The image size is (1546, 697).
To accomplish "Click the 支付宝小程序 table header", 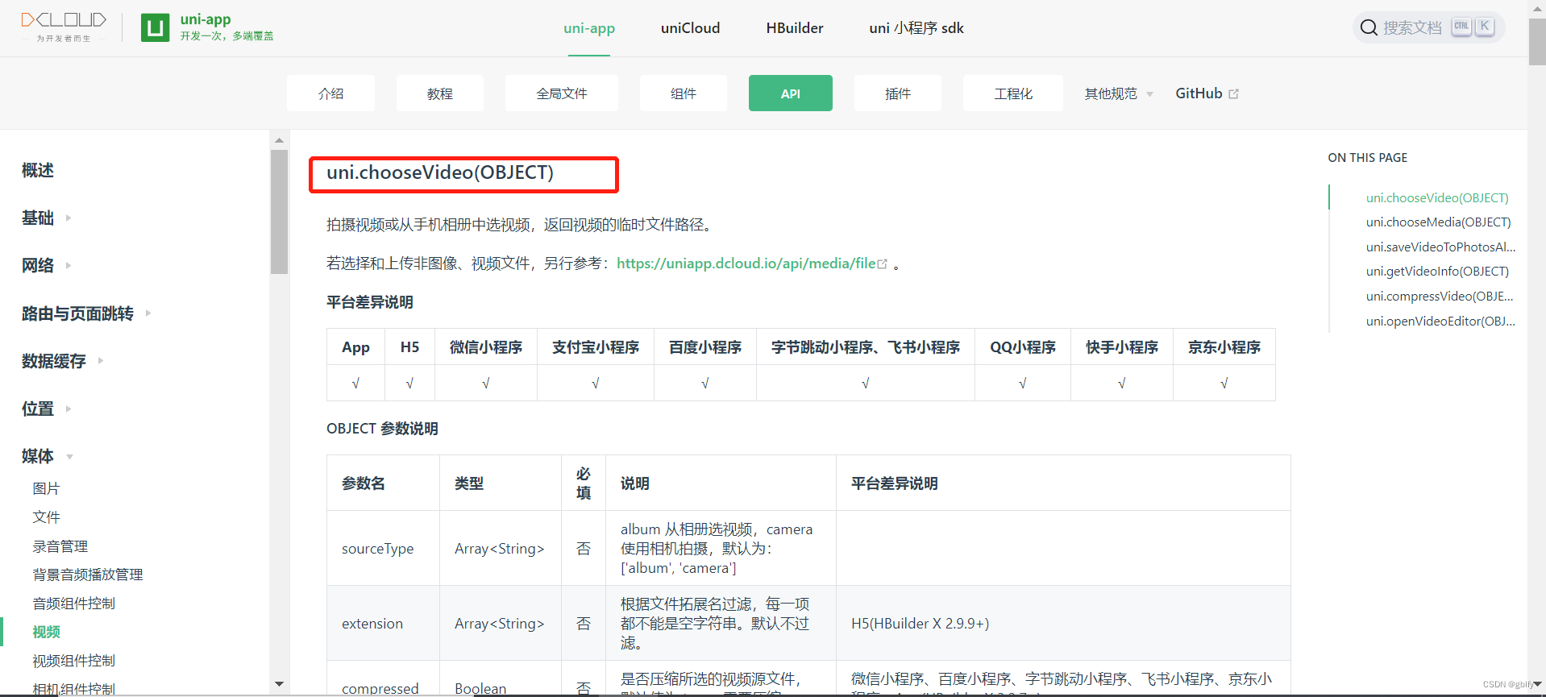I will (596, 347).
